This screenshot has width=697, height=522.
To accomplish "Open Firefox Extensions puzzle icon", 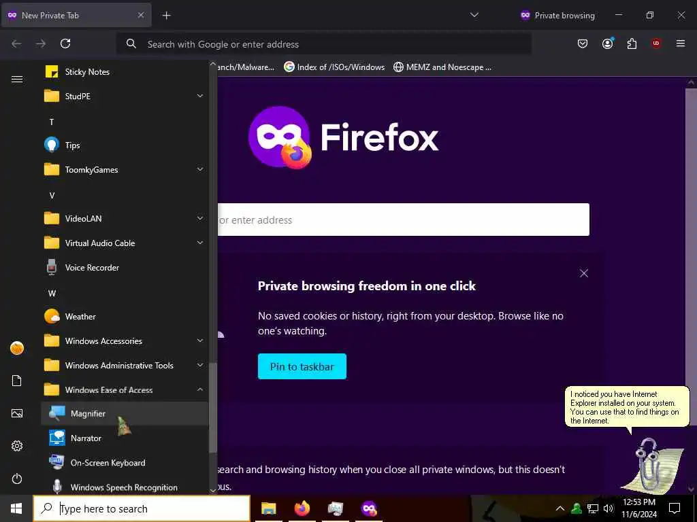I will coord(632,43).
